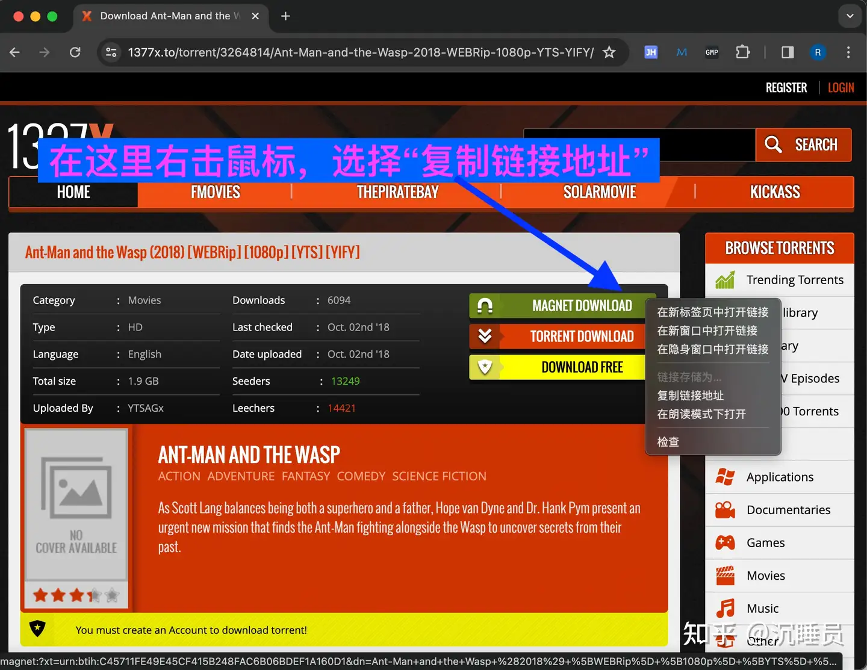Select 在新标签页中打开链接 from context menu
The height and width of the screenshot is (670, 867).
click(713, 312)
